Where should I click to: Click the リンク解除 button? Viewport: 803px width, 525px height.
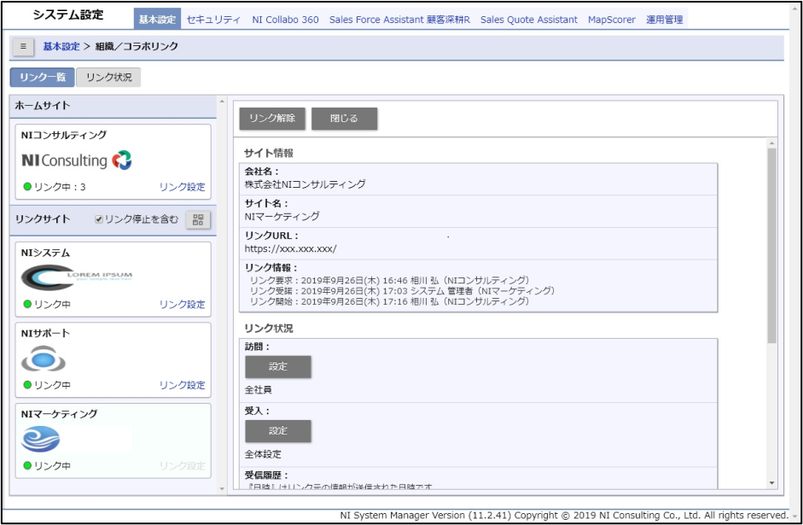pos(272,119)
